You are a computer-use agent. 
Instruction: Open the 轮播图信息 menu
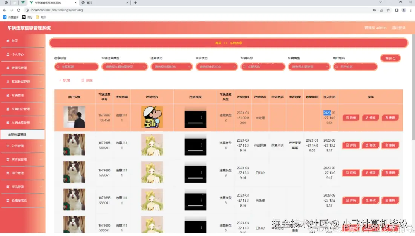(x=23, y=201)
